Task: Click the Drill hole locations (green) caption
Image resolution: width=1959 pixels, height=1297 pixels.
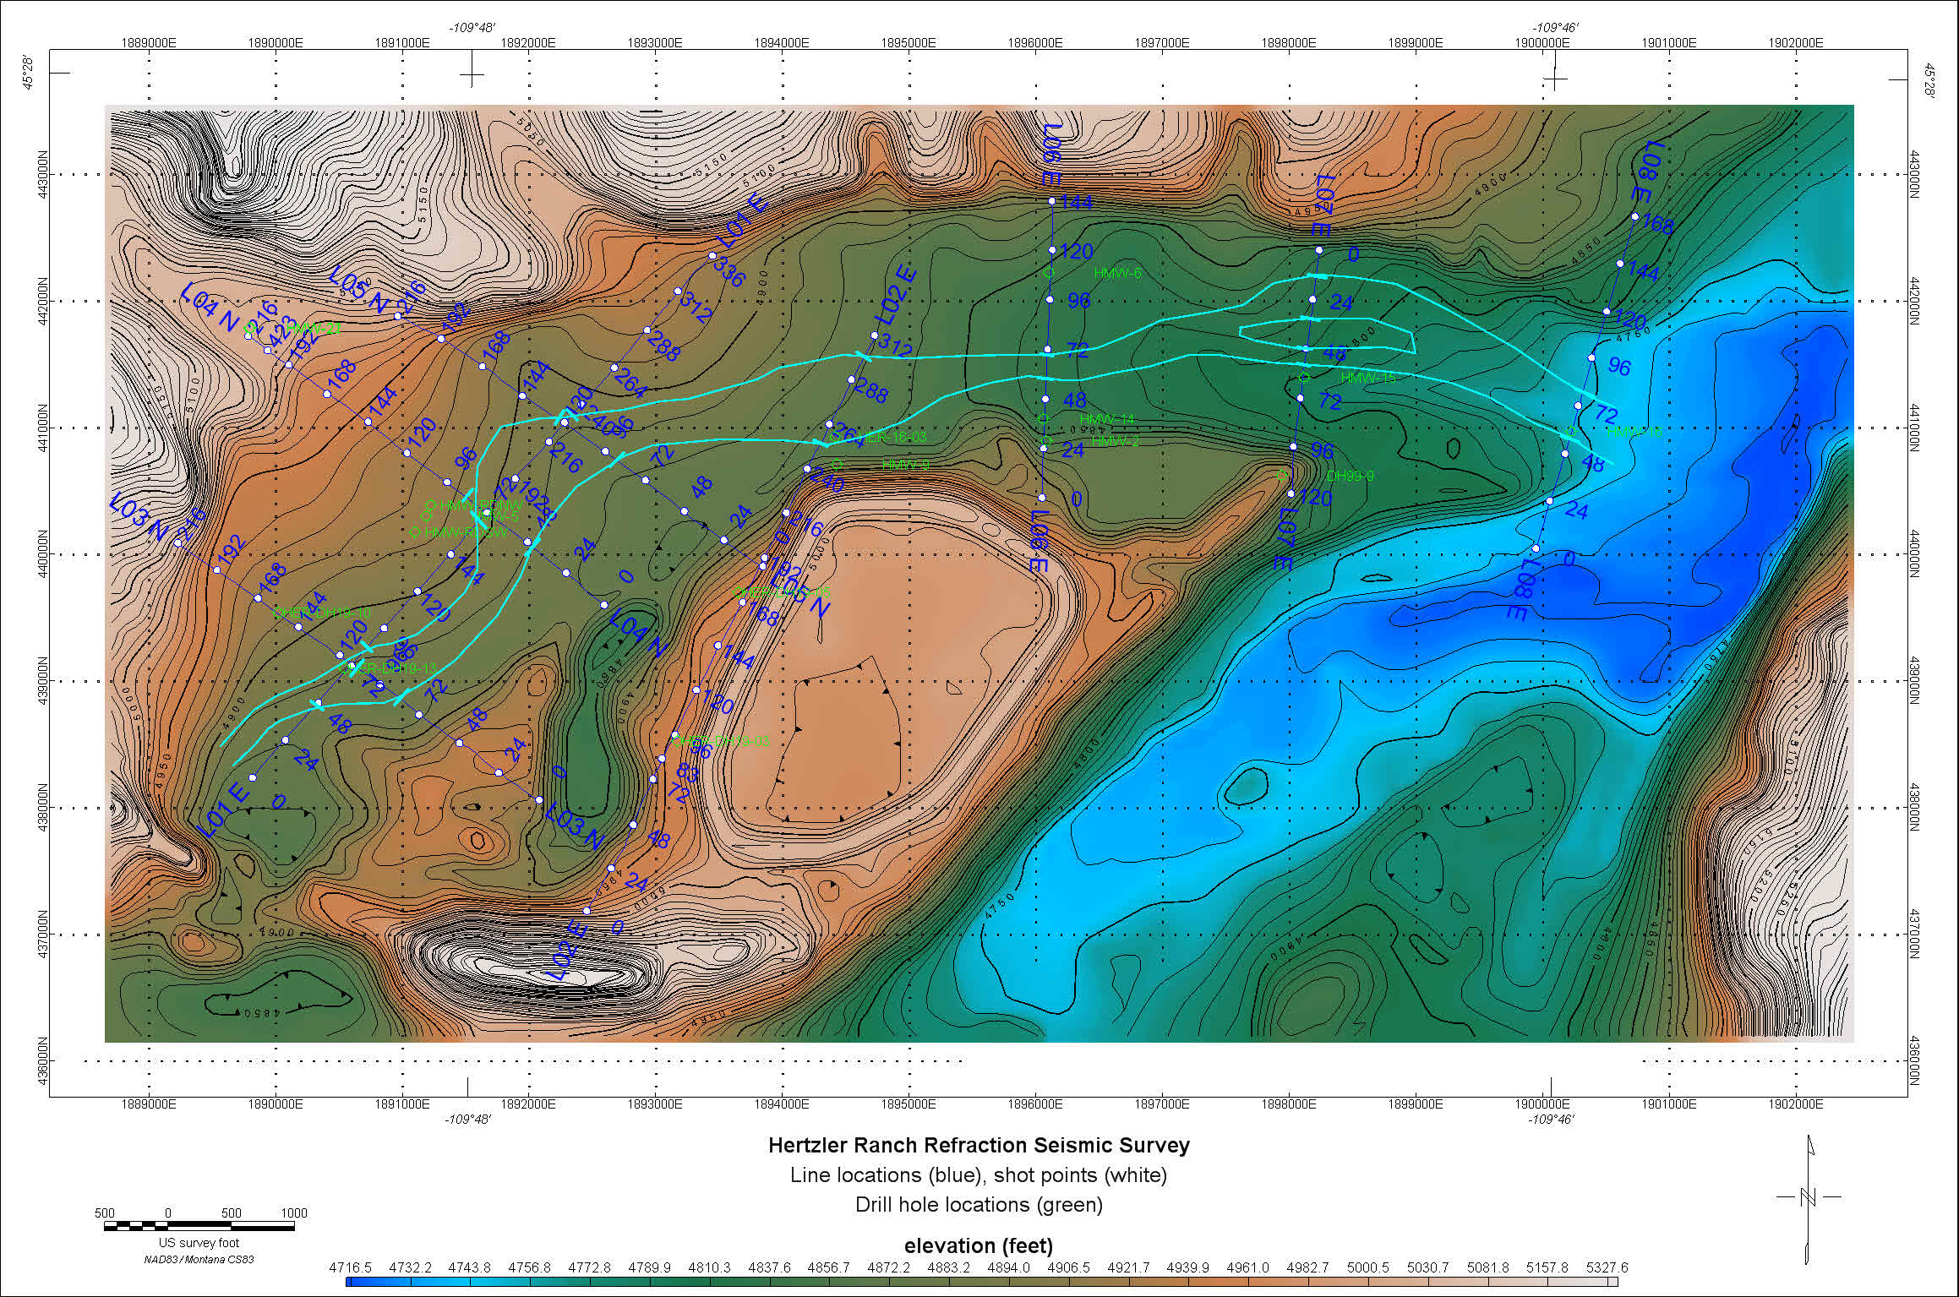Action: [979, 1204]
